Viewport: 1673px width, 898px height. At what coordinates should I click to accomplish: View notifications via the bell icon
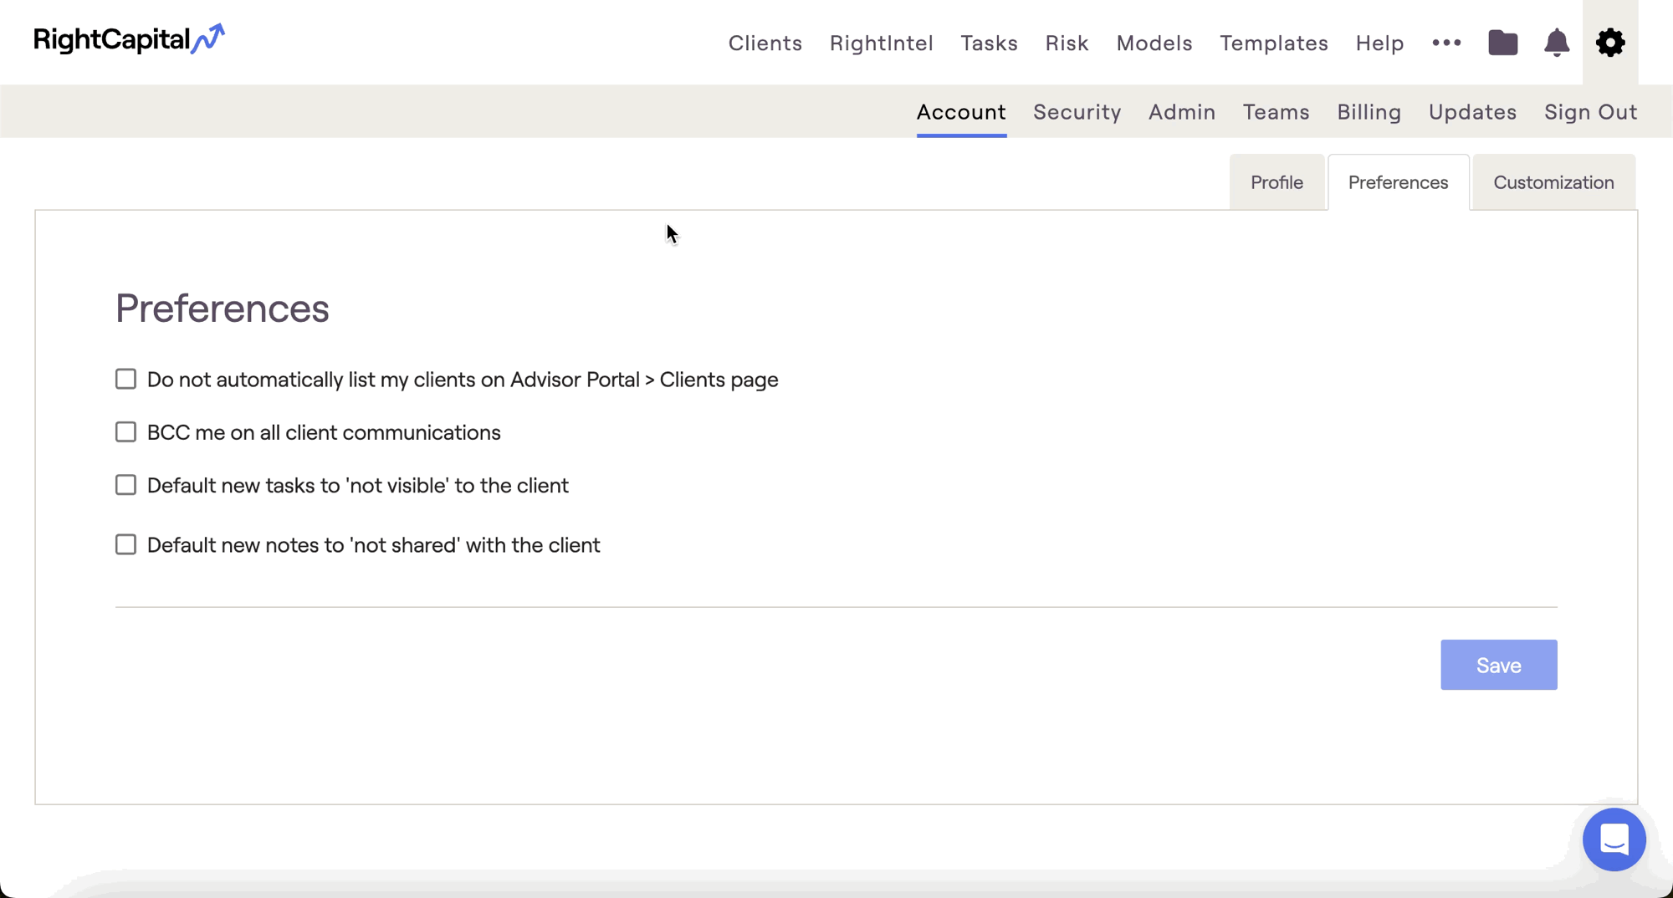click(x=1557, y=43)
